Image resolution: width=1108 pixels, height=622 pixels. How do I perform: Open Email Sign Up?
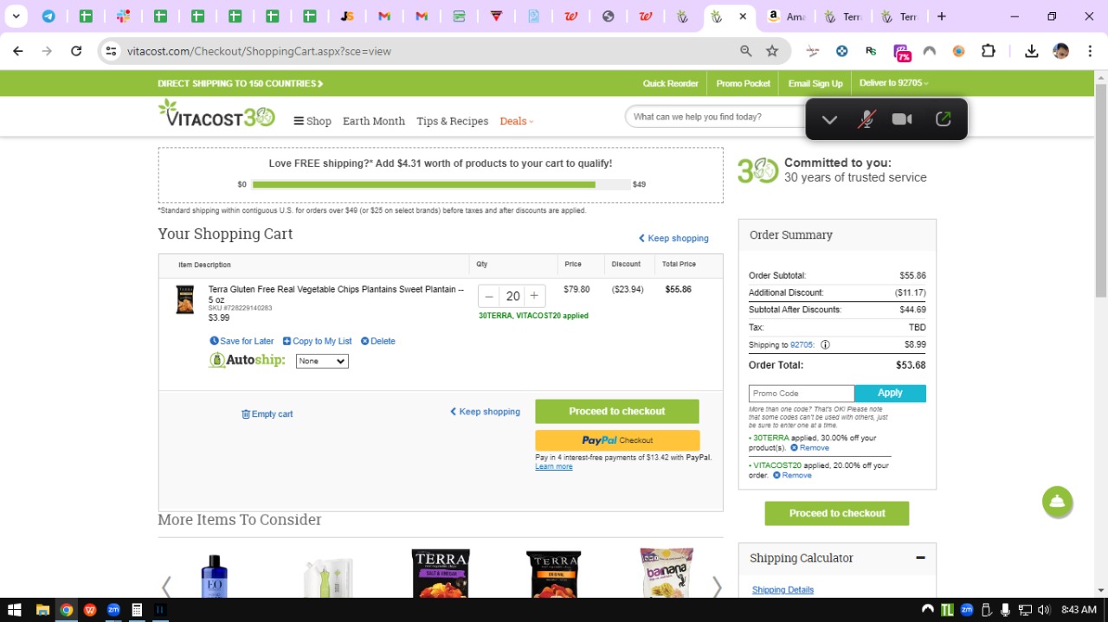pos(815,83)
